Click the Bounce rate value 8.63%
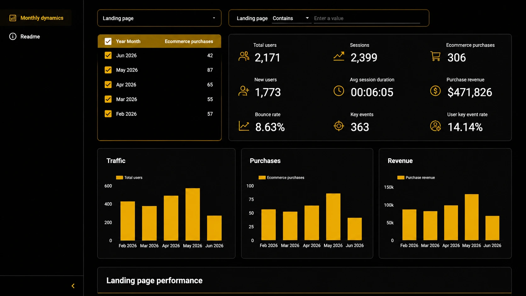526x296 pixels. pos(270,127)
